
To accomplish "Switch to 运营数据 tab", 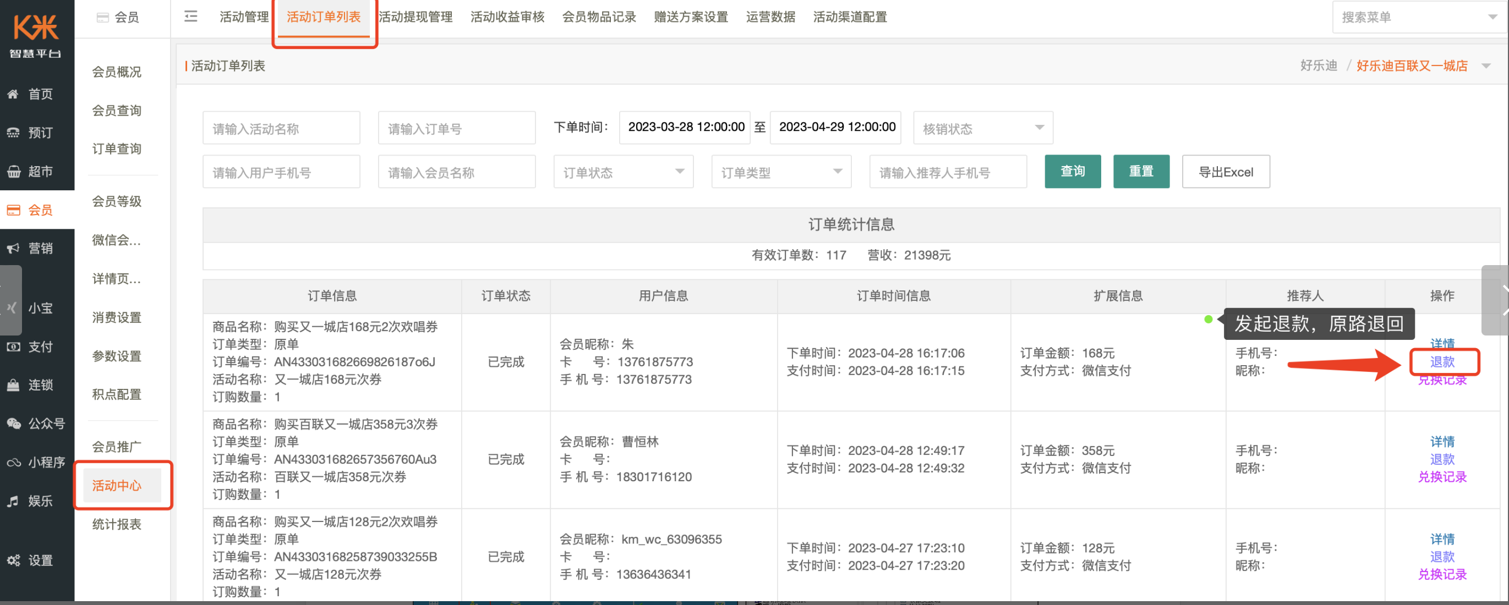I will [770, 17].
